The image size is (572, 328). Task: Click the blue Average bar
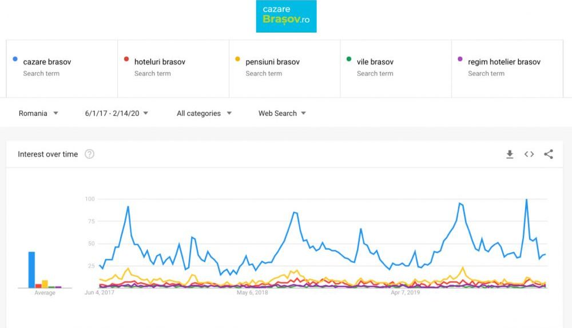click(31, 270)
